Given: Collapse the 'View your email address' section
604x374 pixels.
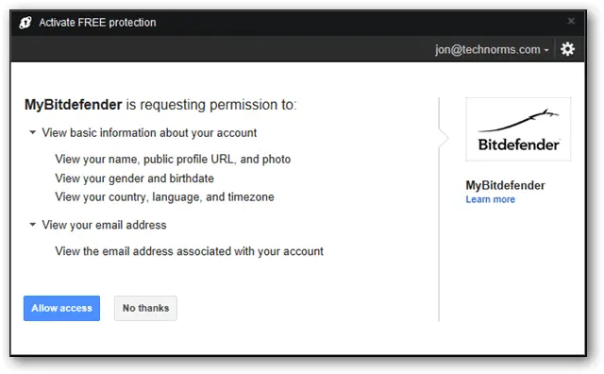Looking at the screenshot, I should point(33,225).
